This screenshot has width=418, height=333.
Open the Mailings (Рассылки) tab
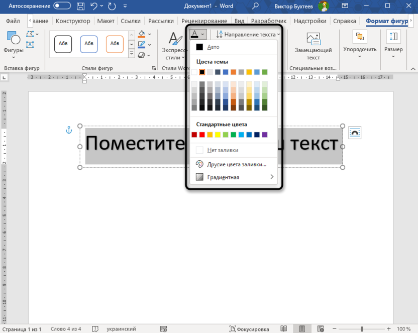pos(161,21)
